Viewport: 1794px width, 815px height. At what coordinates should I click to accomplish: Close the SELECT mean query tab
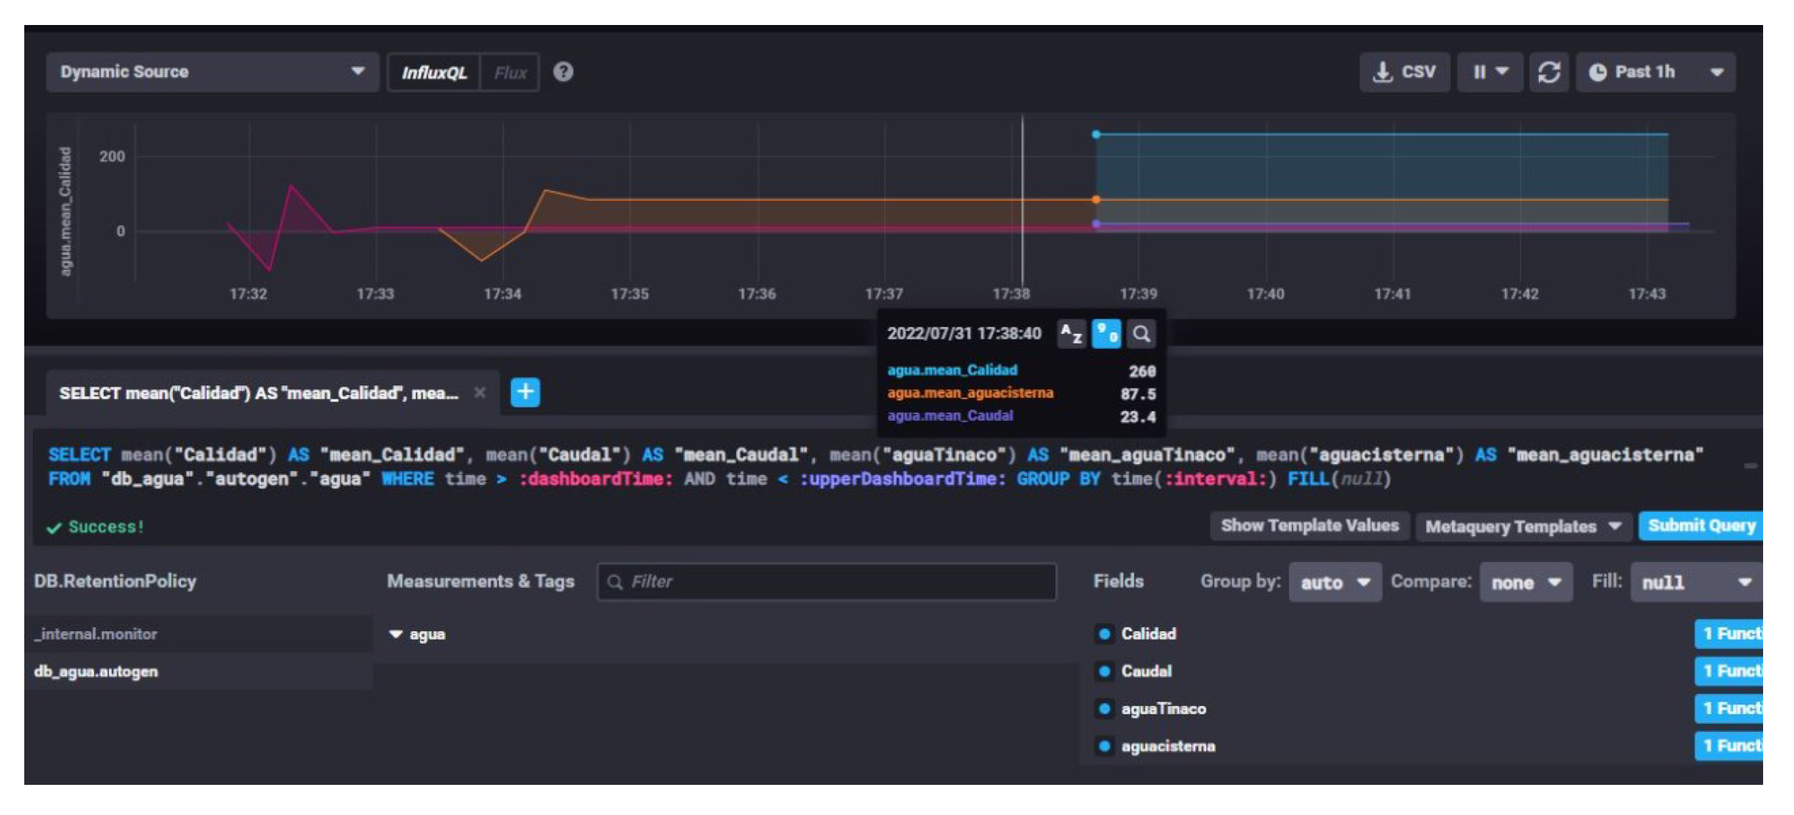coord(480,393)
